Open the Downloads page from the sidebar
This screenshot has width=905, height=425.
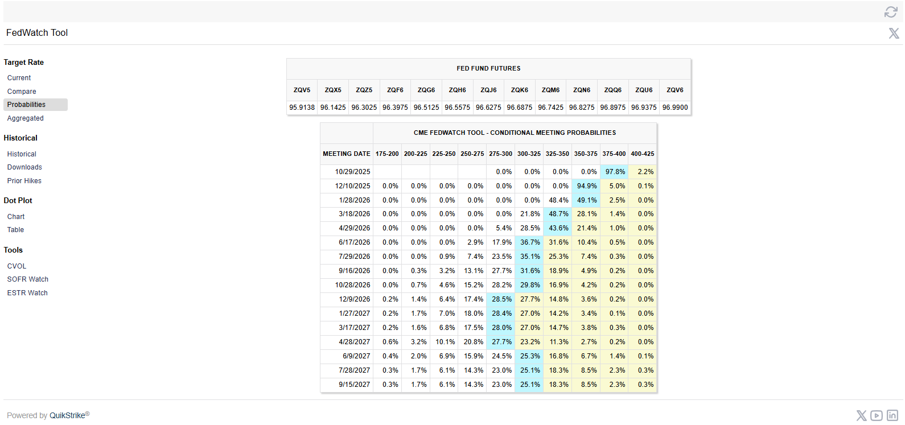point(24,167)
